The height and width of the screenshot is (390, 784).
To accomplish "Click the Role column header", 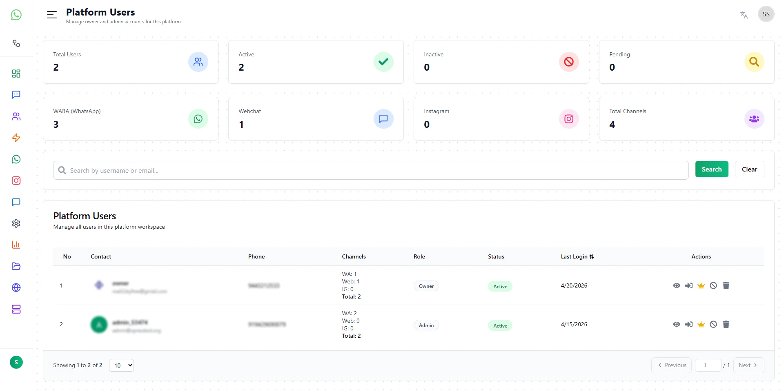I will (419, 256).
